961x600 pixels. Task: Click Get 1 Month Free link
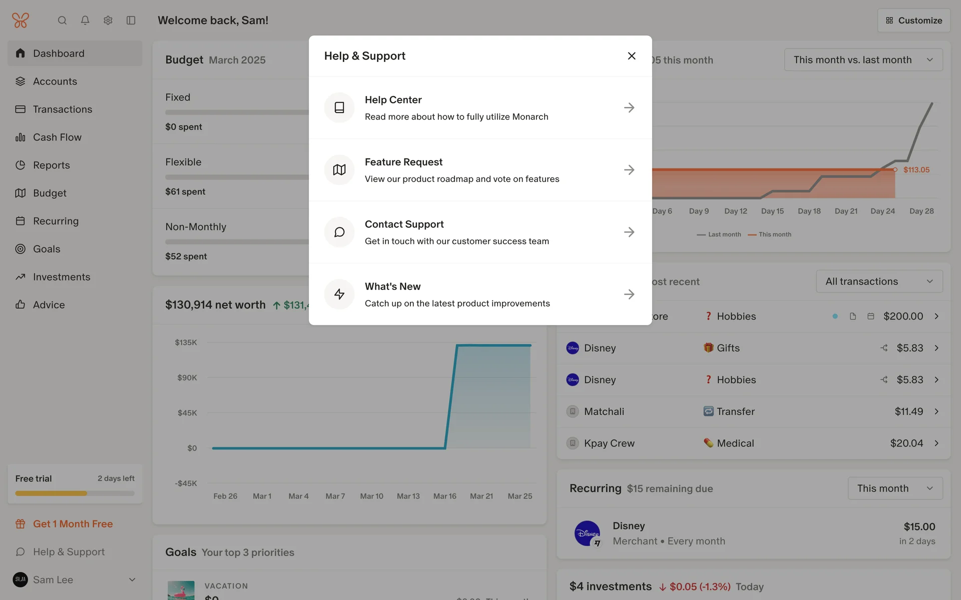(x=73, y=524)
